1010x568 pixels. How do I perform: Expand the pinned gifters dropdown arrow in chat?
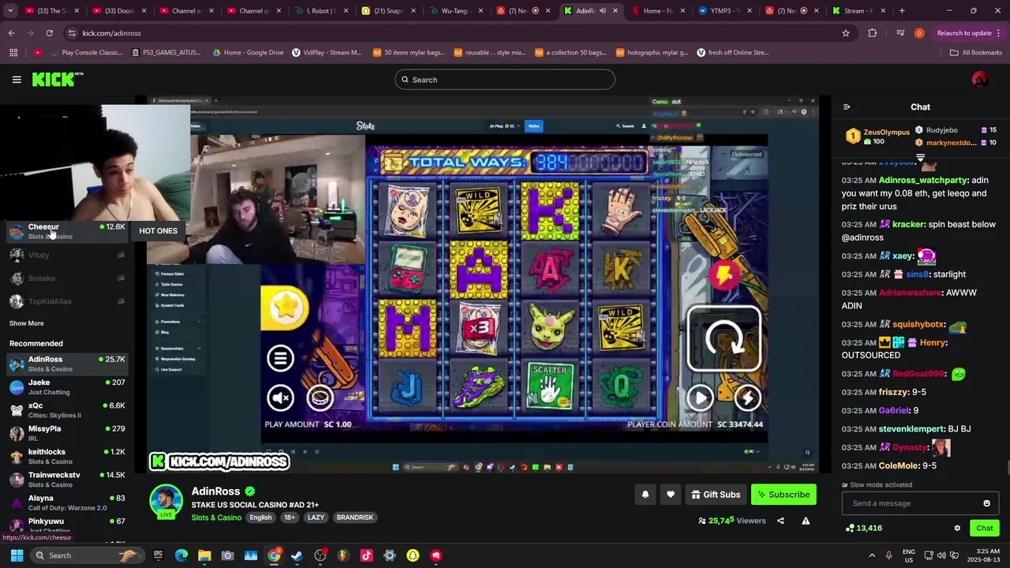[920, 158]
